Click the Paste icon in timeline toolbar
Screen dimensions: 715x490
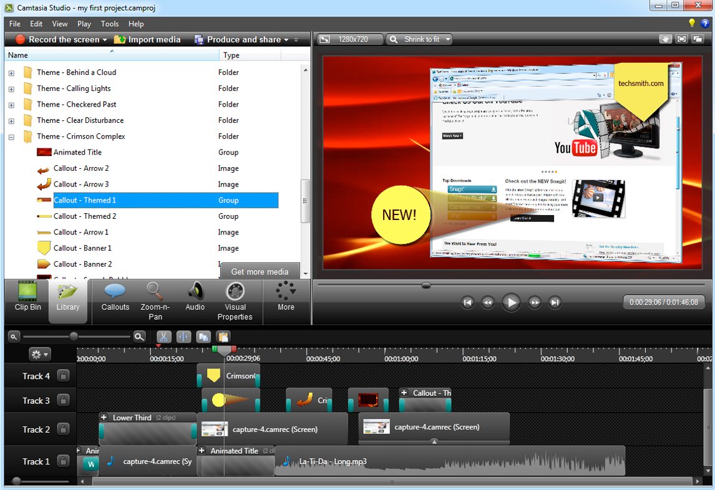pos(223,337)
